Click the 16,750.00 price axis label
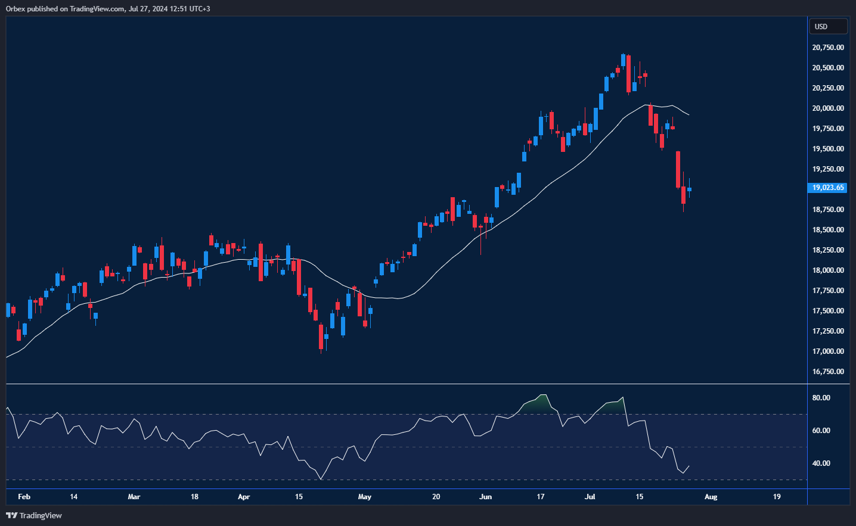Screen dimensions: 856x526 [827, 371]
